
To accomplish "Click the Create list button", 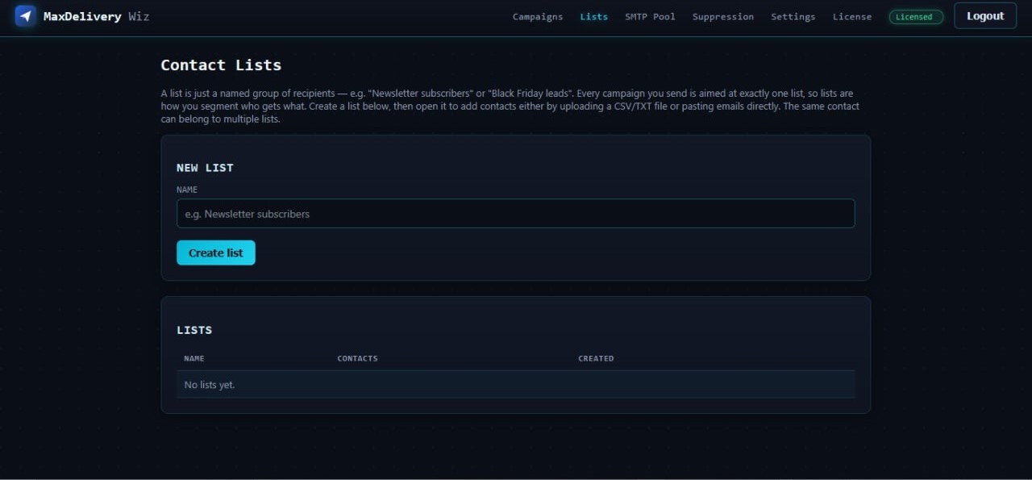I will click(216, 253).
